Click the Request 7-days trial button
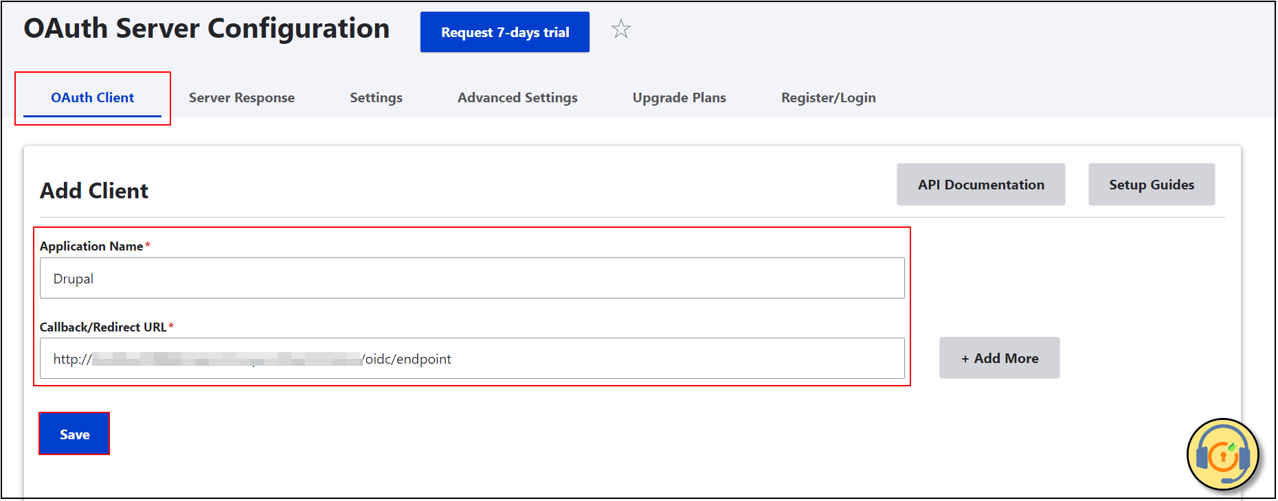The height and width of the screenshot is (501, 1278). pos(505,32)
